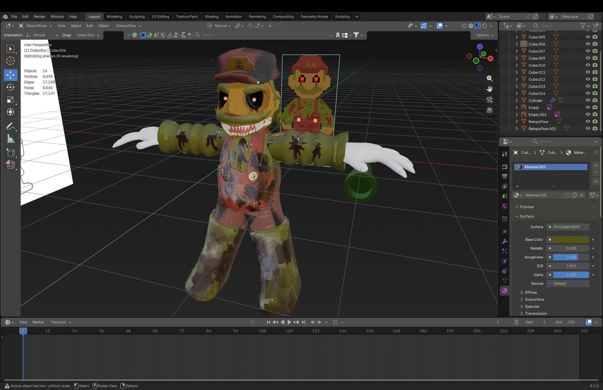The image size is (603, 390).
Task: Jump to the timeline end frame
Action: click(304, 322)
